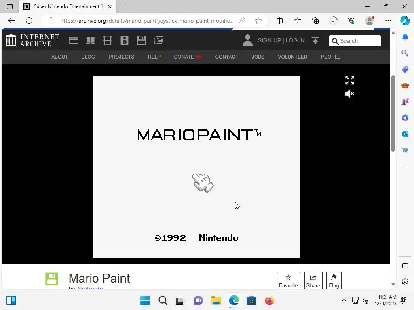Refresh the page
The width and height of the screenshot is (414, 310).
click(29, 21)
